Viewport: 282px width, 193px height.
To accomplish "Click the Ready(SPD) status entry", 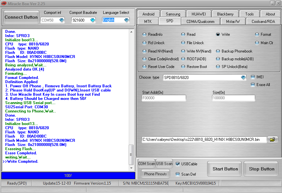I will (x=17, y=183).
